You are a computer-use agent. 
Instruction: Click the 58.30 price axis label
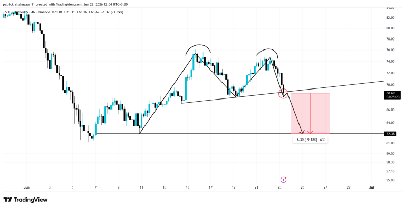coord(390,162)
